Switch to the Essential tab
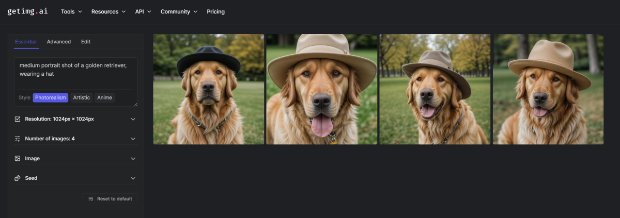Image resolution: width=620 pixels, height=218 pixels. pyautogui.click(x=26, y=42)
